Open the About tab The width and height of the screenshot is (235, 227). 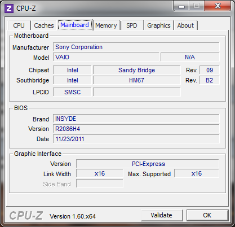pyautogui.click(x=185, y=25)
